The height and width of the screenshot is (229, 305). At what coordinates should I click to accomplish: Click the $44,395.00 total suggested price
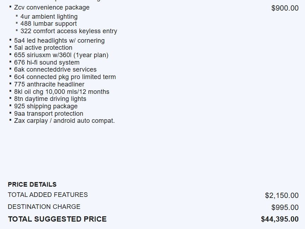coord(280,219)
